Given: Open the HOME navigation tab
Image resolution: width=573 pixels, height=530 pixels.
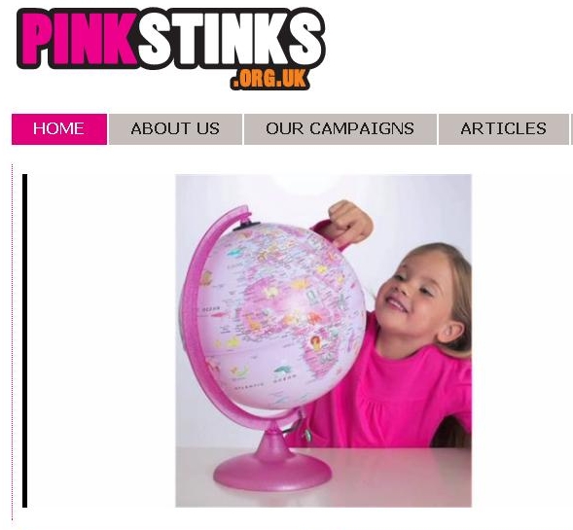Looking at the screenshot, I should [x=59, y=129].
